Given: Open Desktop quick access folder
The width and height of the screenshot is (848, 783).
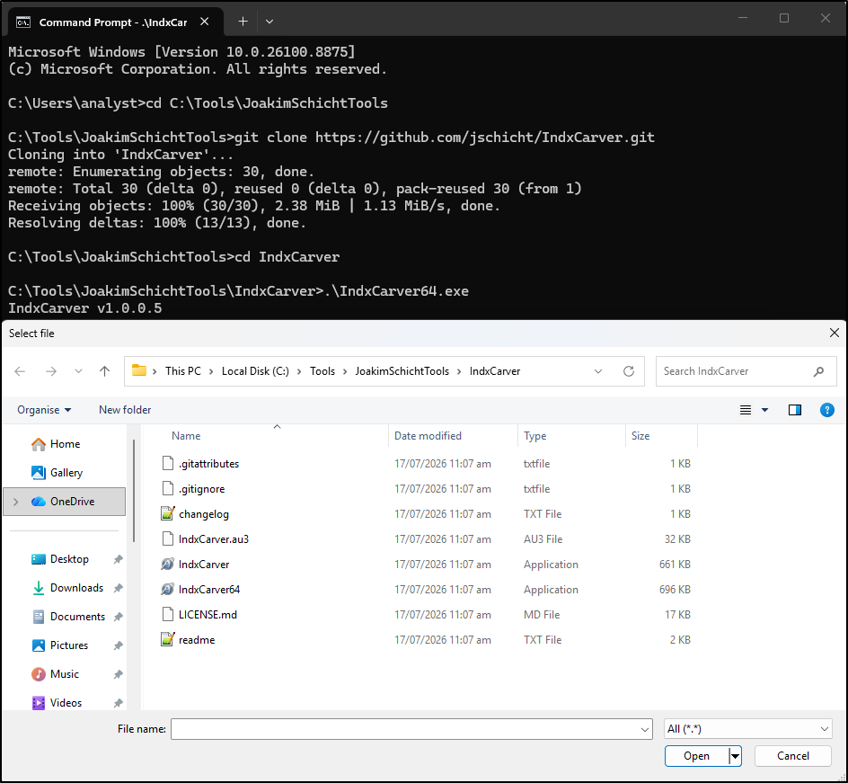Looking at the screenshot, I should [68, 559].
